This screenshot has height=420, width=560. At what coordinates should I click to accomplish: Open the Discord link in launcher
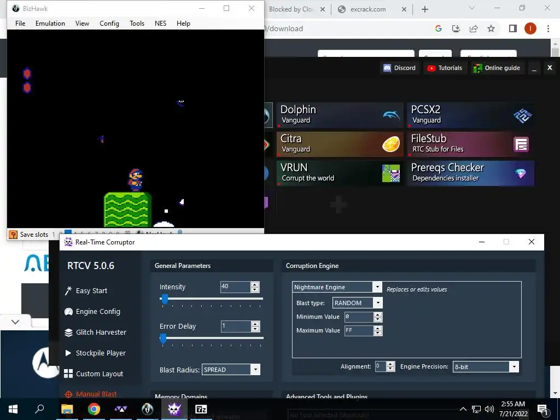pos(399,68)
